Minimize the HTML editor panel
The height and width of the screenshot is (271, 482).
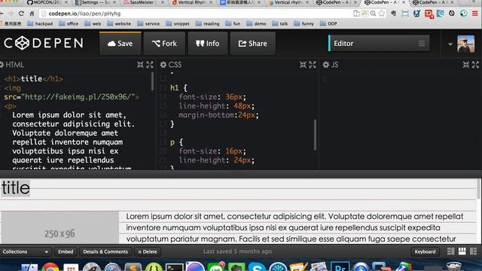pyautogui.click(x=140, y=65)
